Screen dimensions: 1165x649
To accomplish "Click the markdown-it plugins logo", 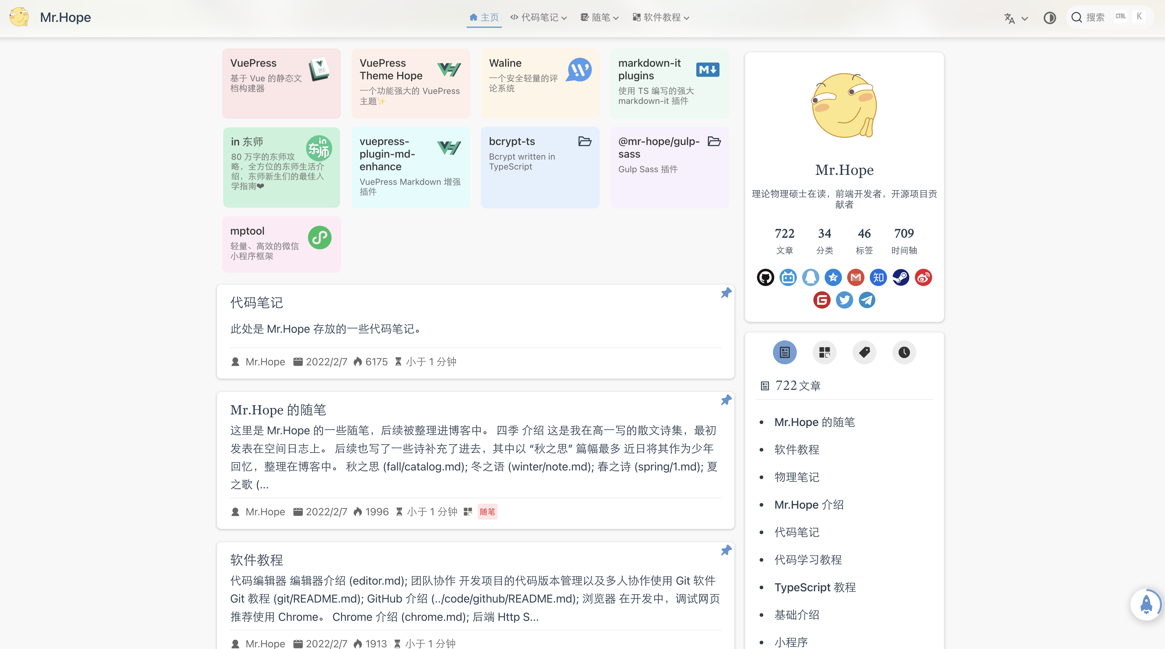I will 708,70.
